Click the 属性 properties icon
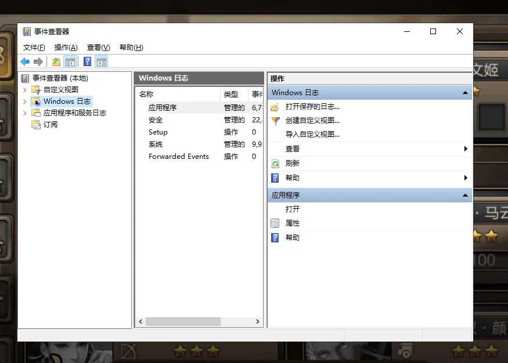Screen dimensions: 508x363 click(x=275, y=223)
